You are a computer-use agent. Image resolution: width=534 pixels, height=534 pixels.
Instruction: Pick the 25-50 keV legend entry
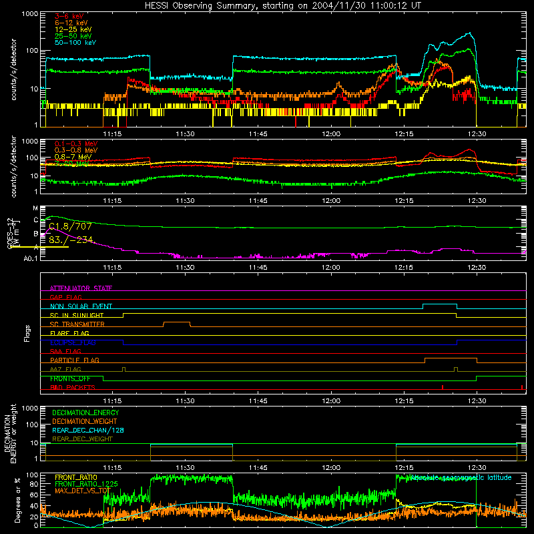(73, 36)
